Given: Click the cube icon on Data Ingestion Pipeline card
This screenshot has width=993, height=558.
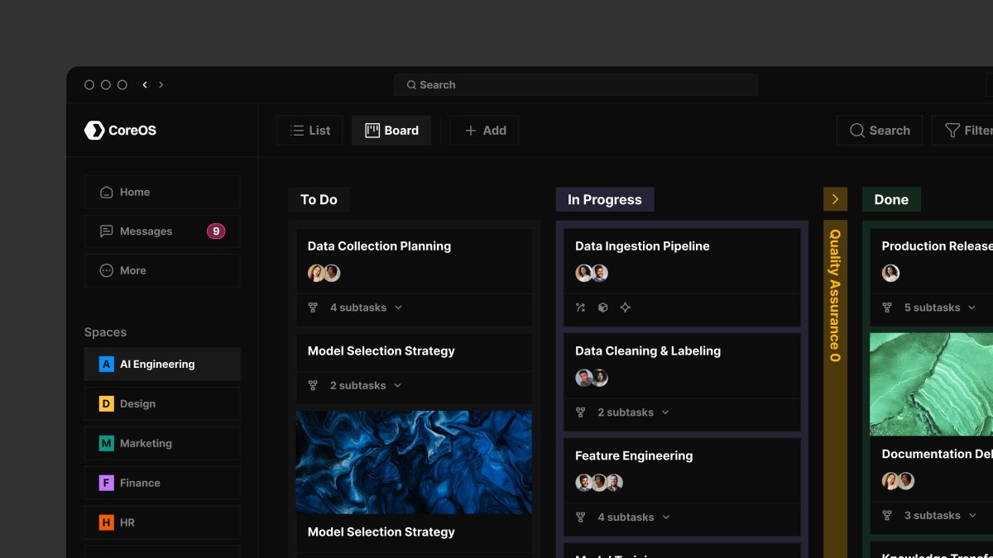Looking at the screenshot, I should tap(602, 308).
